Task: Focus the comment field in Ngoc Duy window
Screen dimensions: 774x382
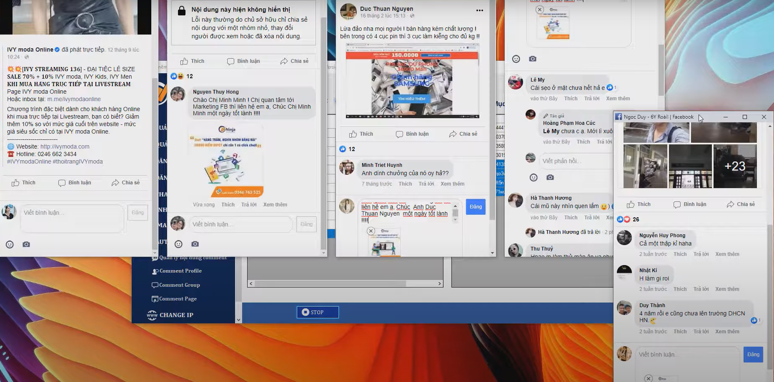Action: click(688, 355)
